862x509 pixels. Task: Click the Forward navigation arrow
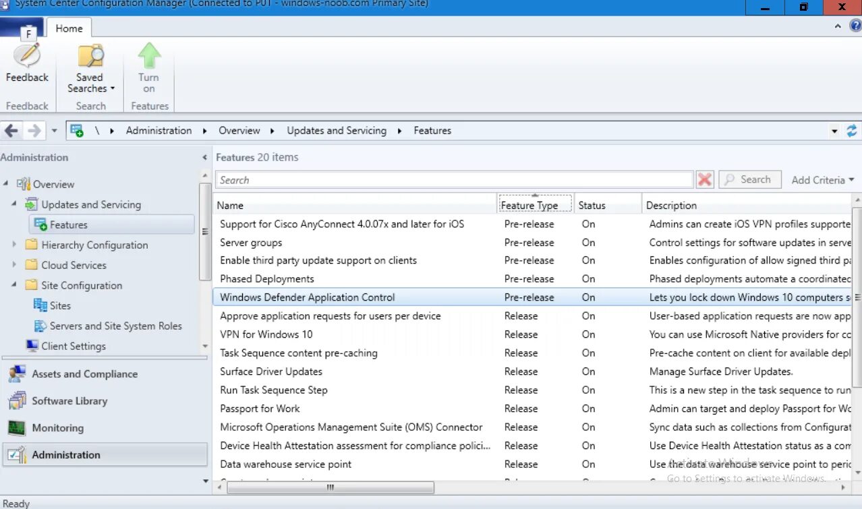34,131
